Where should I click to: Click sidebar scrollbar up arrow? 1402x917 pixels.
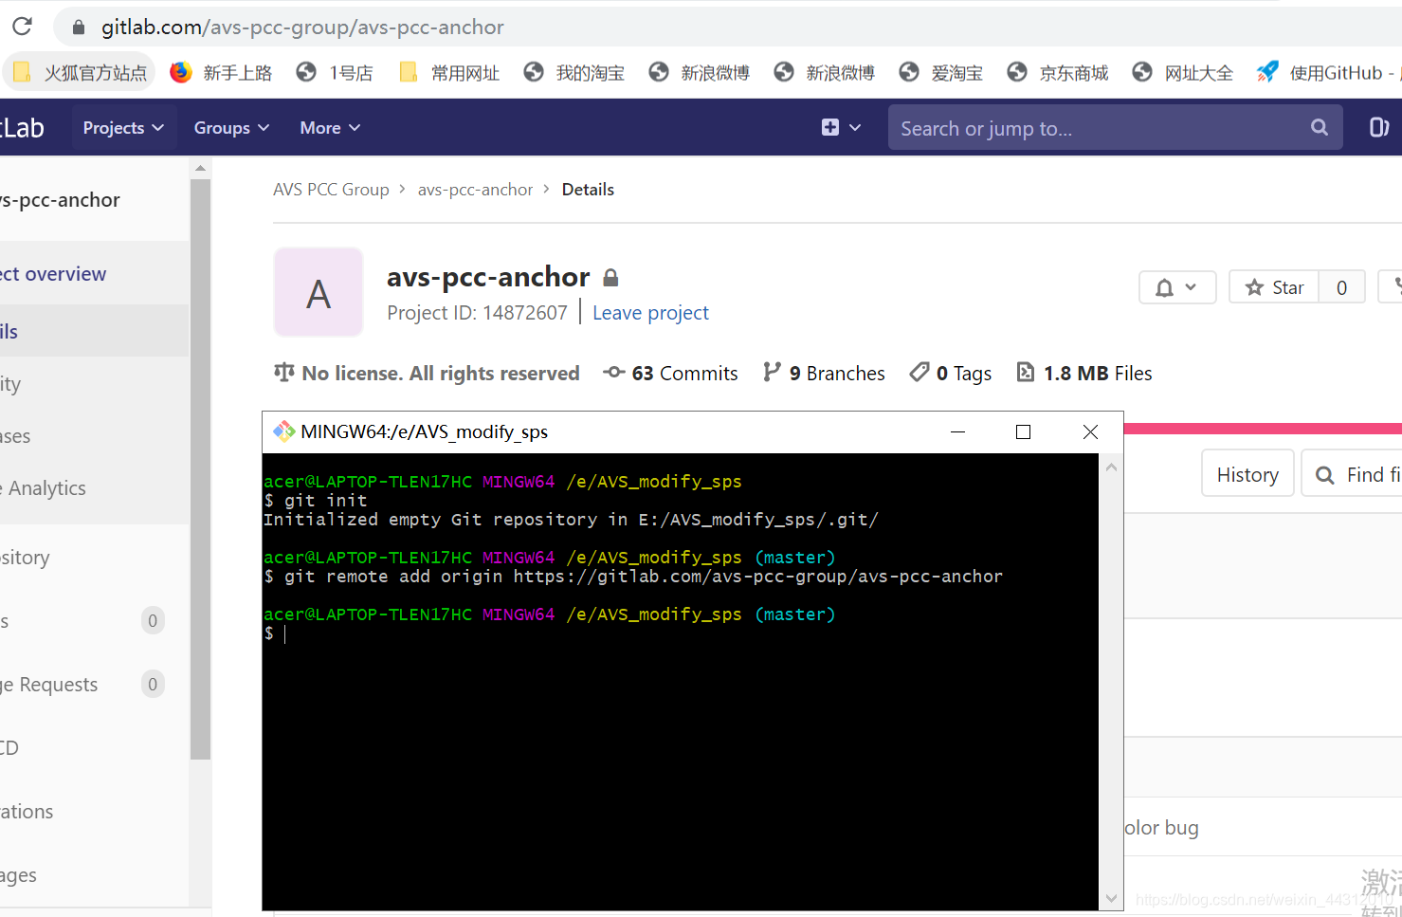point(200,168)
